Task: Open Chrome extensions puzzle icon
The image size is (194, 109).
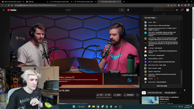Action: [x=179, y=5]
